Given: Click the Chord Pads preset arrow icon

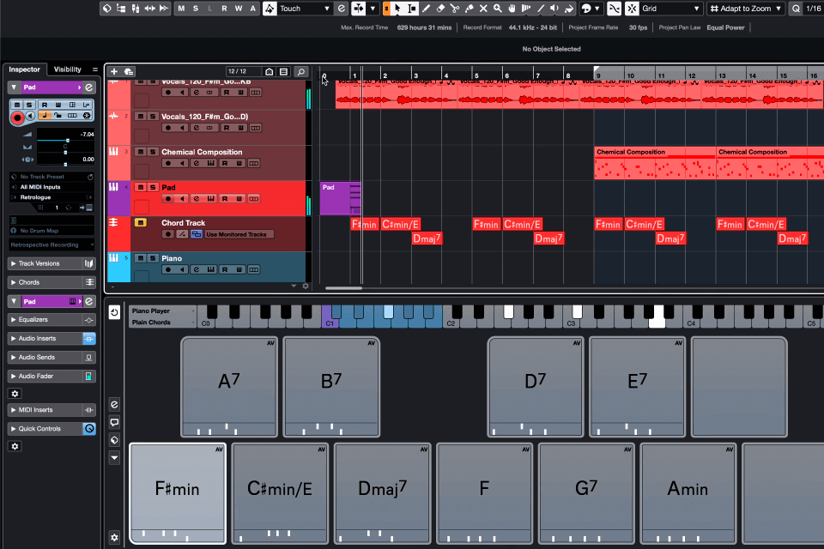Looking at the screenshot, I should coord(114,458).
